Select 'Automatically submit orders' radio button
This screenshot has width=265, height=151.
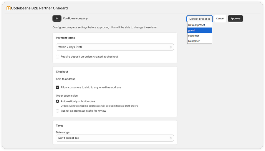coord(57,101)
